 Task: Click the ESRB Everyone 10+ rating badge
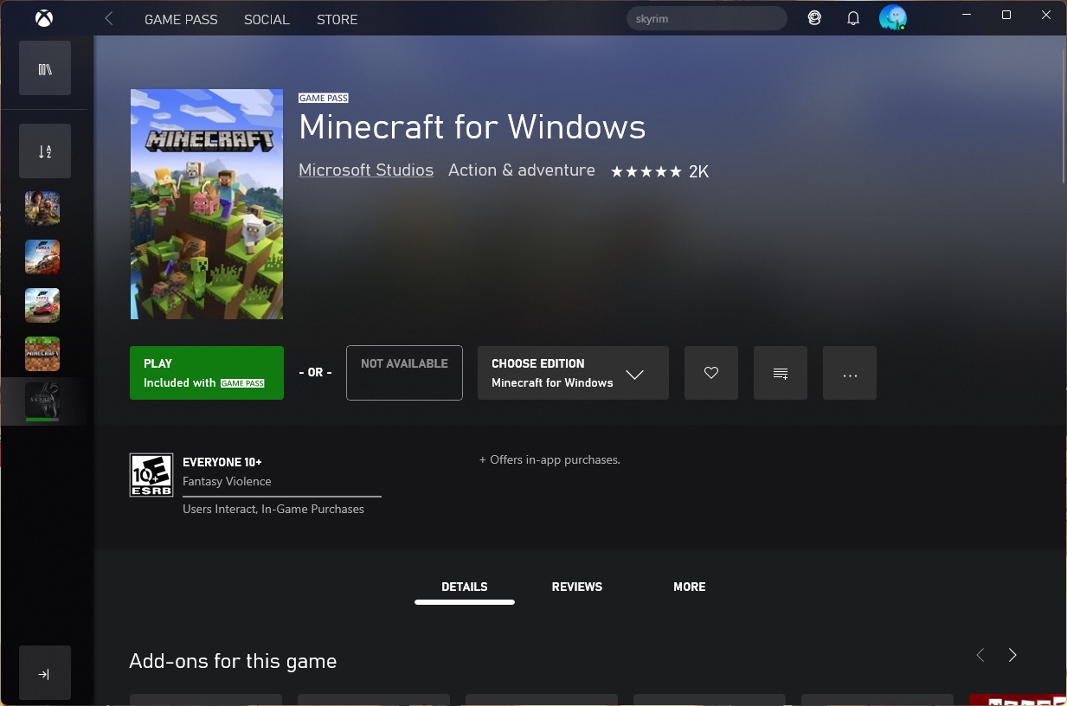click(151, 475)
